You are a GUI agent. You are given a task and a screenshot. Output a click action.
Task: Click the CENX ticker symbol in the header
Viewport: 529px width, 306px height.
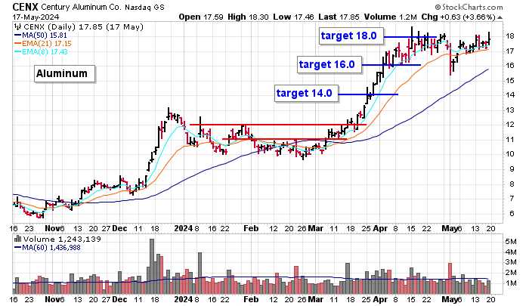tap(25, 7)
